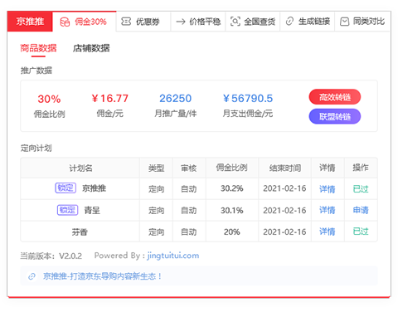Switch to 商品数据 sub-tab

pos(38,48)
